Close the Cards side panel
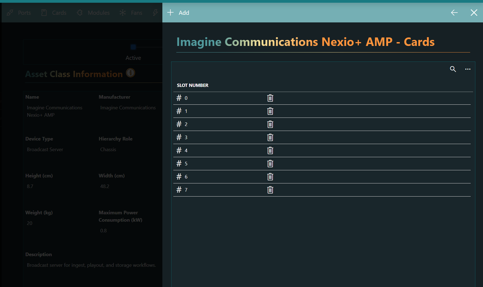483x287 pixels. [474, 13]
